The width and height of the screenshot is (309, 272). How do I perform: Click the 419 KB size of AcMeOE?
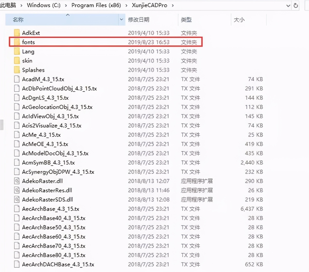click(254, 144)
